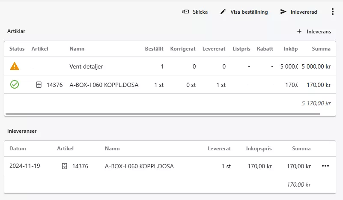Click the Levererat header in Artiklar

click(214, 49)
